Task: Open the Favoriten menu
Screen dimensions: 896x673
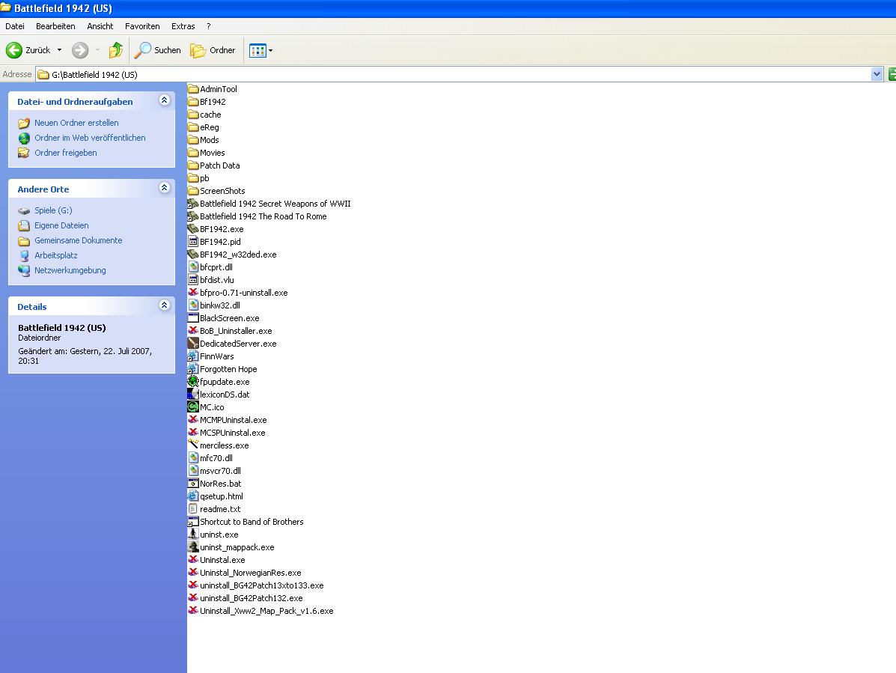Action: pos(142,26)
